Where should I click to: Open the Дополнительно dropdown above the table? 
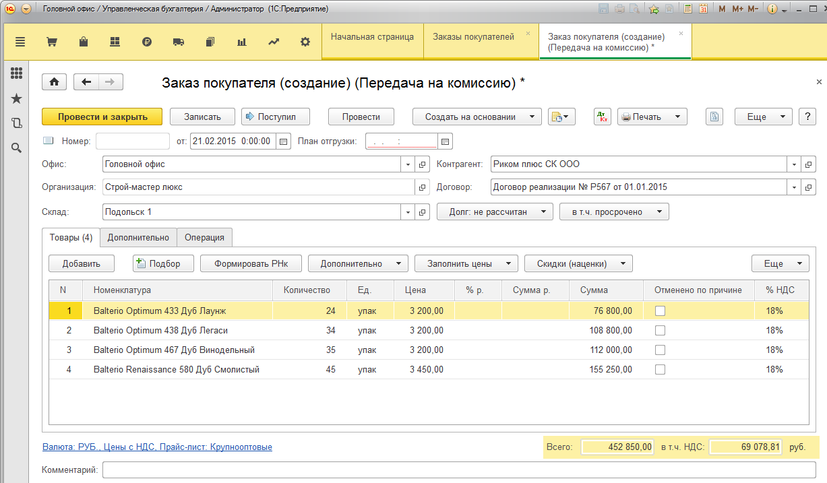(358, 263)
